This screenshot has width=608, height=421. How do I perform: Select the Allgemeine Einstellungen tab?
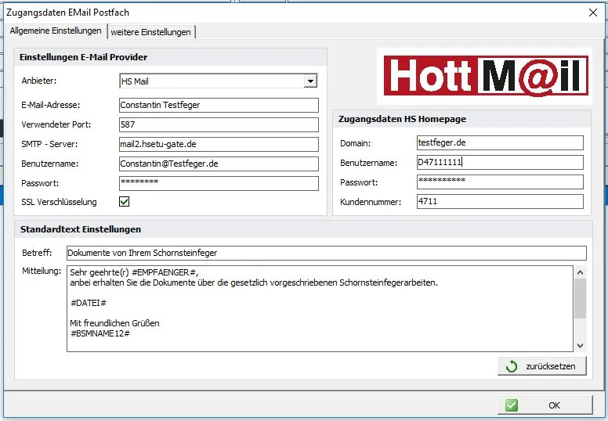tap(56, 31)
